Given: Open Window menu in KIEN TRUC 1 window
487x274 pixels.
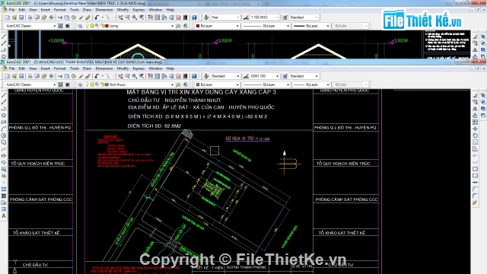Looking at the screenshot, I should tap(155, 10).
